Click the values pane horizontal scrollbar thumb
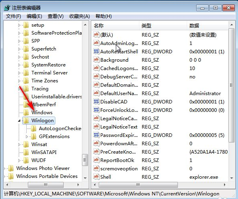238x199 pixels. click(x=138, y=185)
